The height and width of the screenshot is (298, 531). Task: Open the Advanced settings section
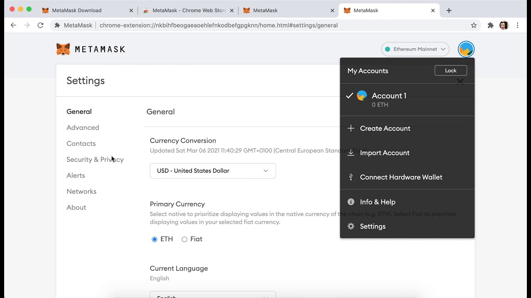83,127
